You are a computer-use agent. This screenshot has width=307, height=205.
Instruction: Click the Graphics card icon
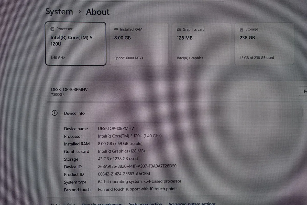(179, 29)
